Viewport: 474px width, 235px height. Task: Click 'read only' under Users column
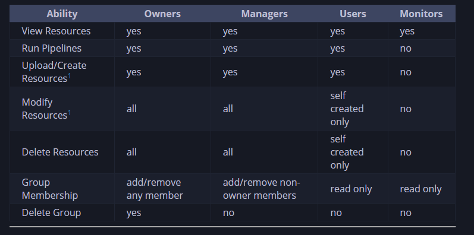[351, 189]
